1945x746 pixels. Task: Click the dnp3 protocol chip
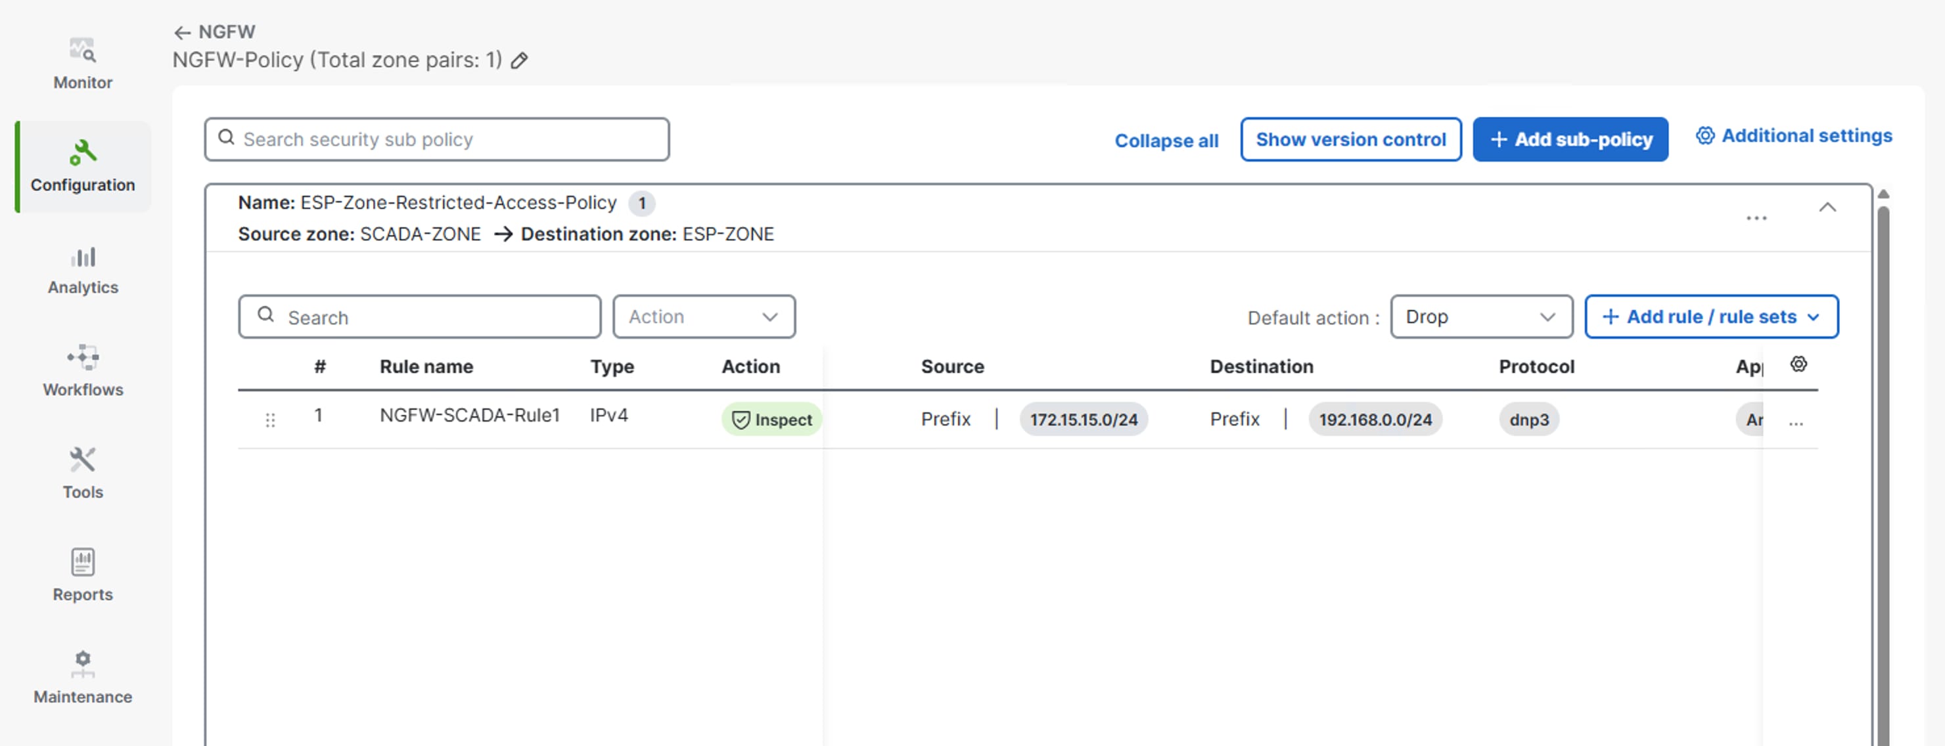1529,420
